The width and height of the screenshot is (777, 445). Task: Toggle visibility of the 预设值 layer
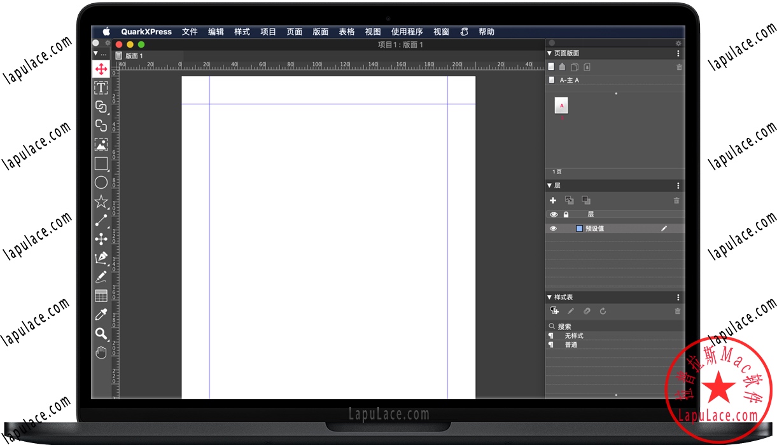point(553,228)
